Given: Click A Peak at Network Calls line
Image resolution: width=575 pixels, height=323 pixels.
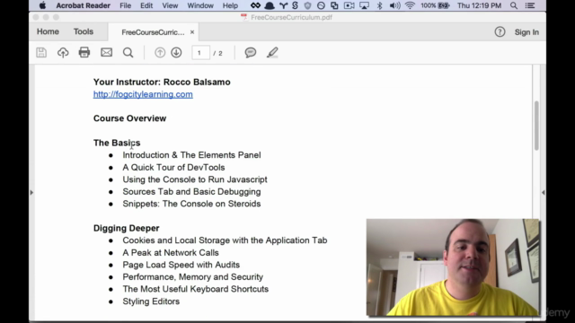Looking at the screenshot, I should pos(171,253).
